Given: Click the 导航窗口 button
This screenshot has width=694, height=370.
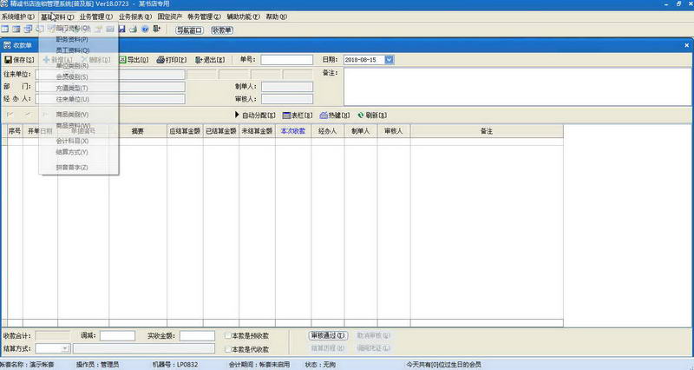Looking at the screenshot, I should (x=189, y=30).
